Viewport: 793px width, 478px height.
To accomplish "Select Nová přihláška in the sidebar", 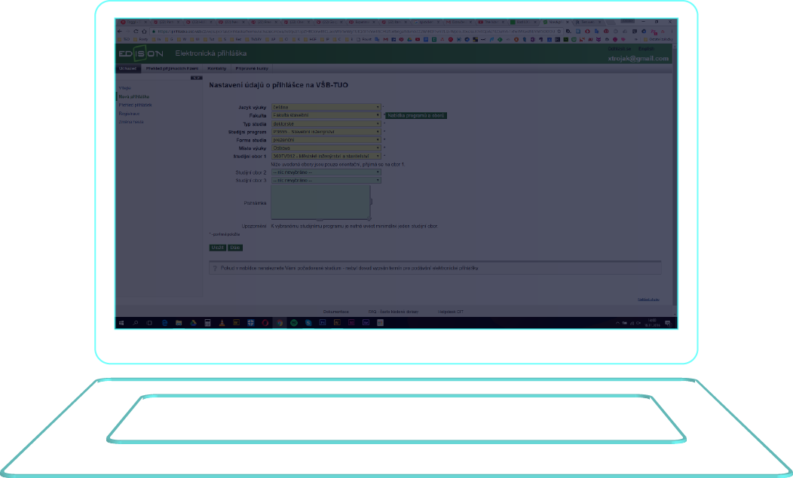I will pos(134,96).
